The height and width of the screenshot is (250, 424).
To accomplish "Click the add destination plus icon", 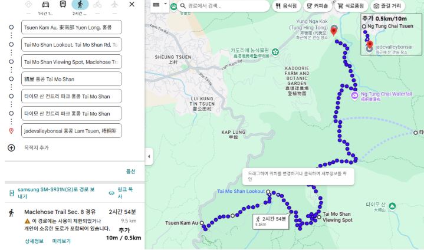I will coord(11,148).
